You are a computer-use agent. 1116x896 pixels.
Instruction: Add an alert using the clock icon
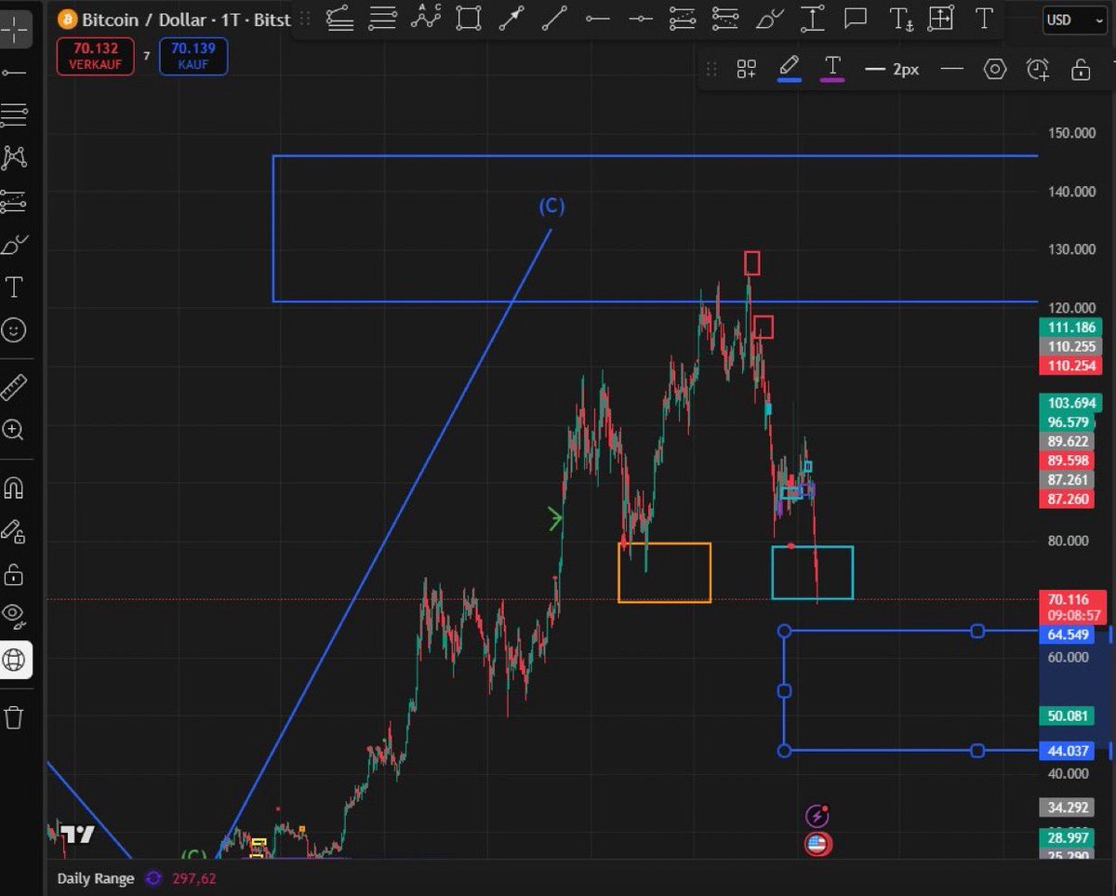click(x=1038, y=69)
